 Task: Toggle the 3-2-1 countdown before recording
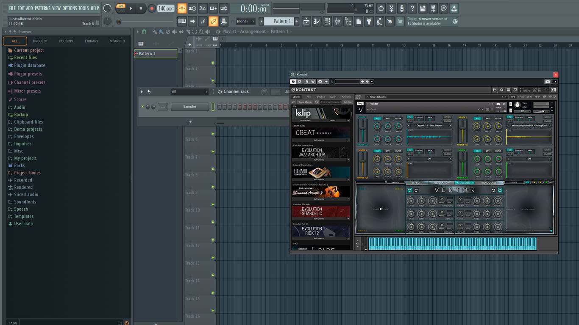pos(203,8)
